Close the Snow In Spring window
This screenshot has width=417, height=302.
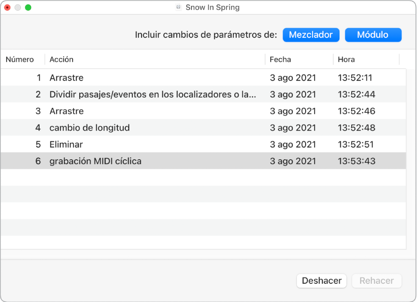pos(7,7)
